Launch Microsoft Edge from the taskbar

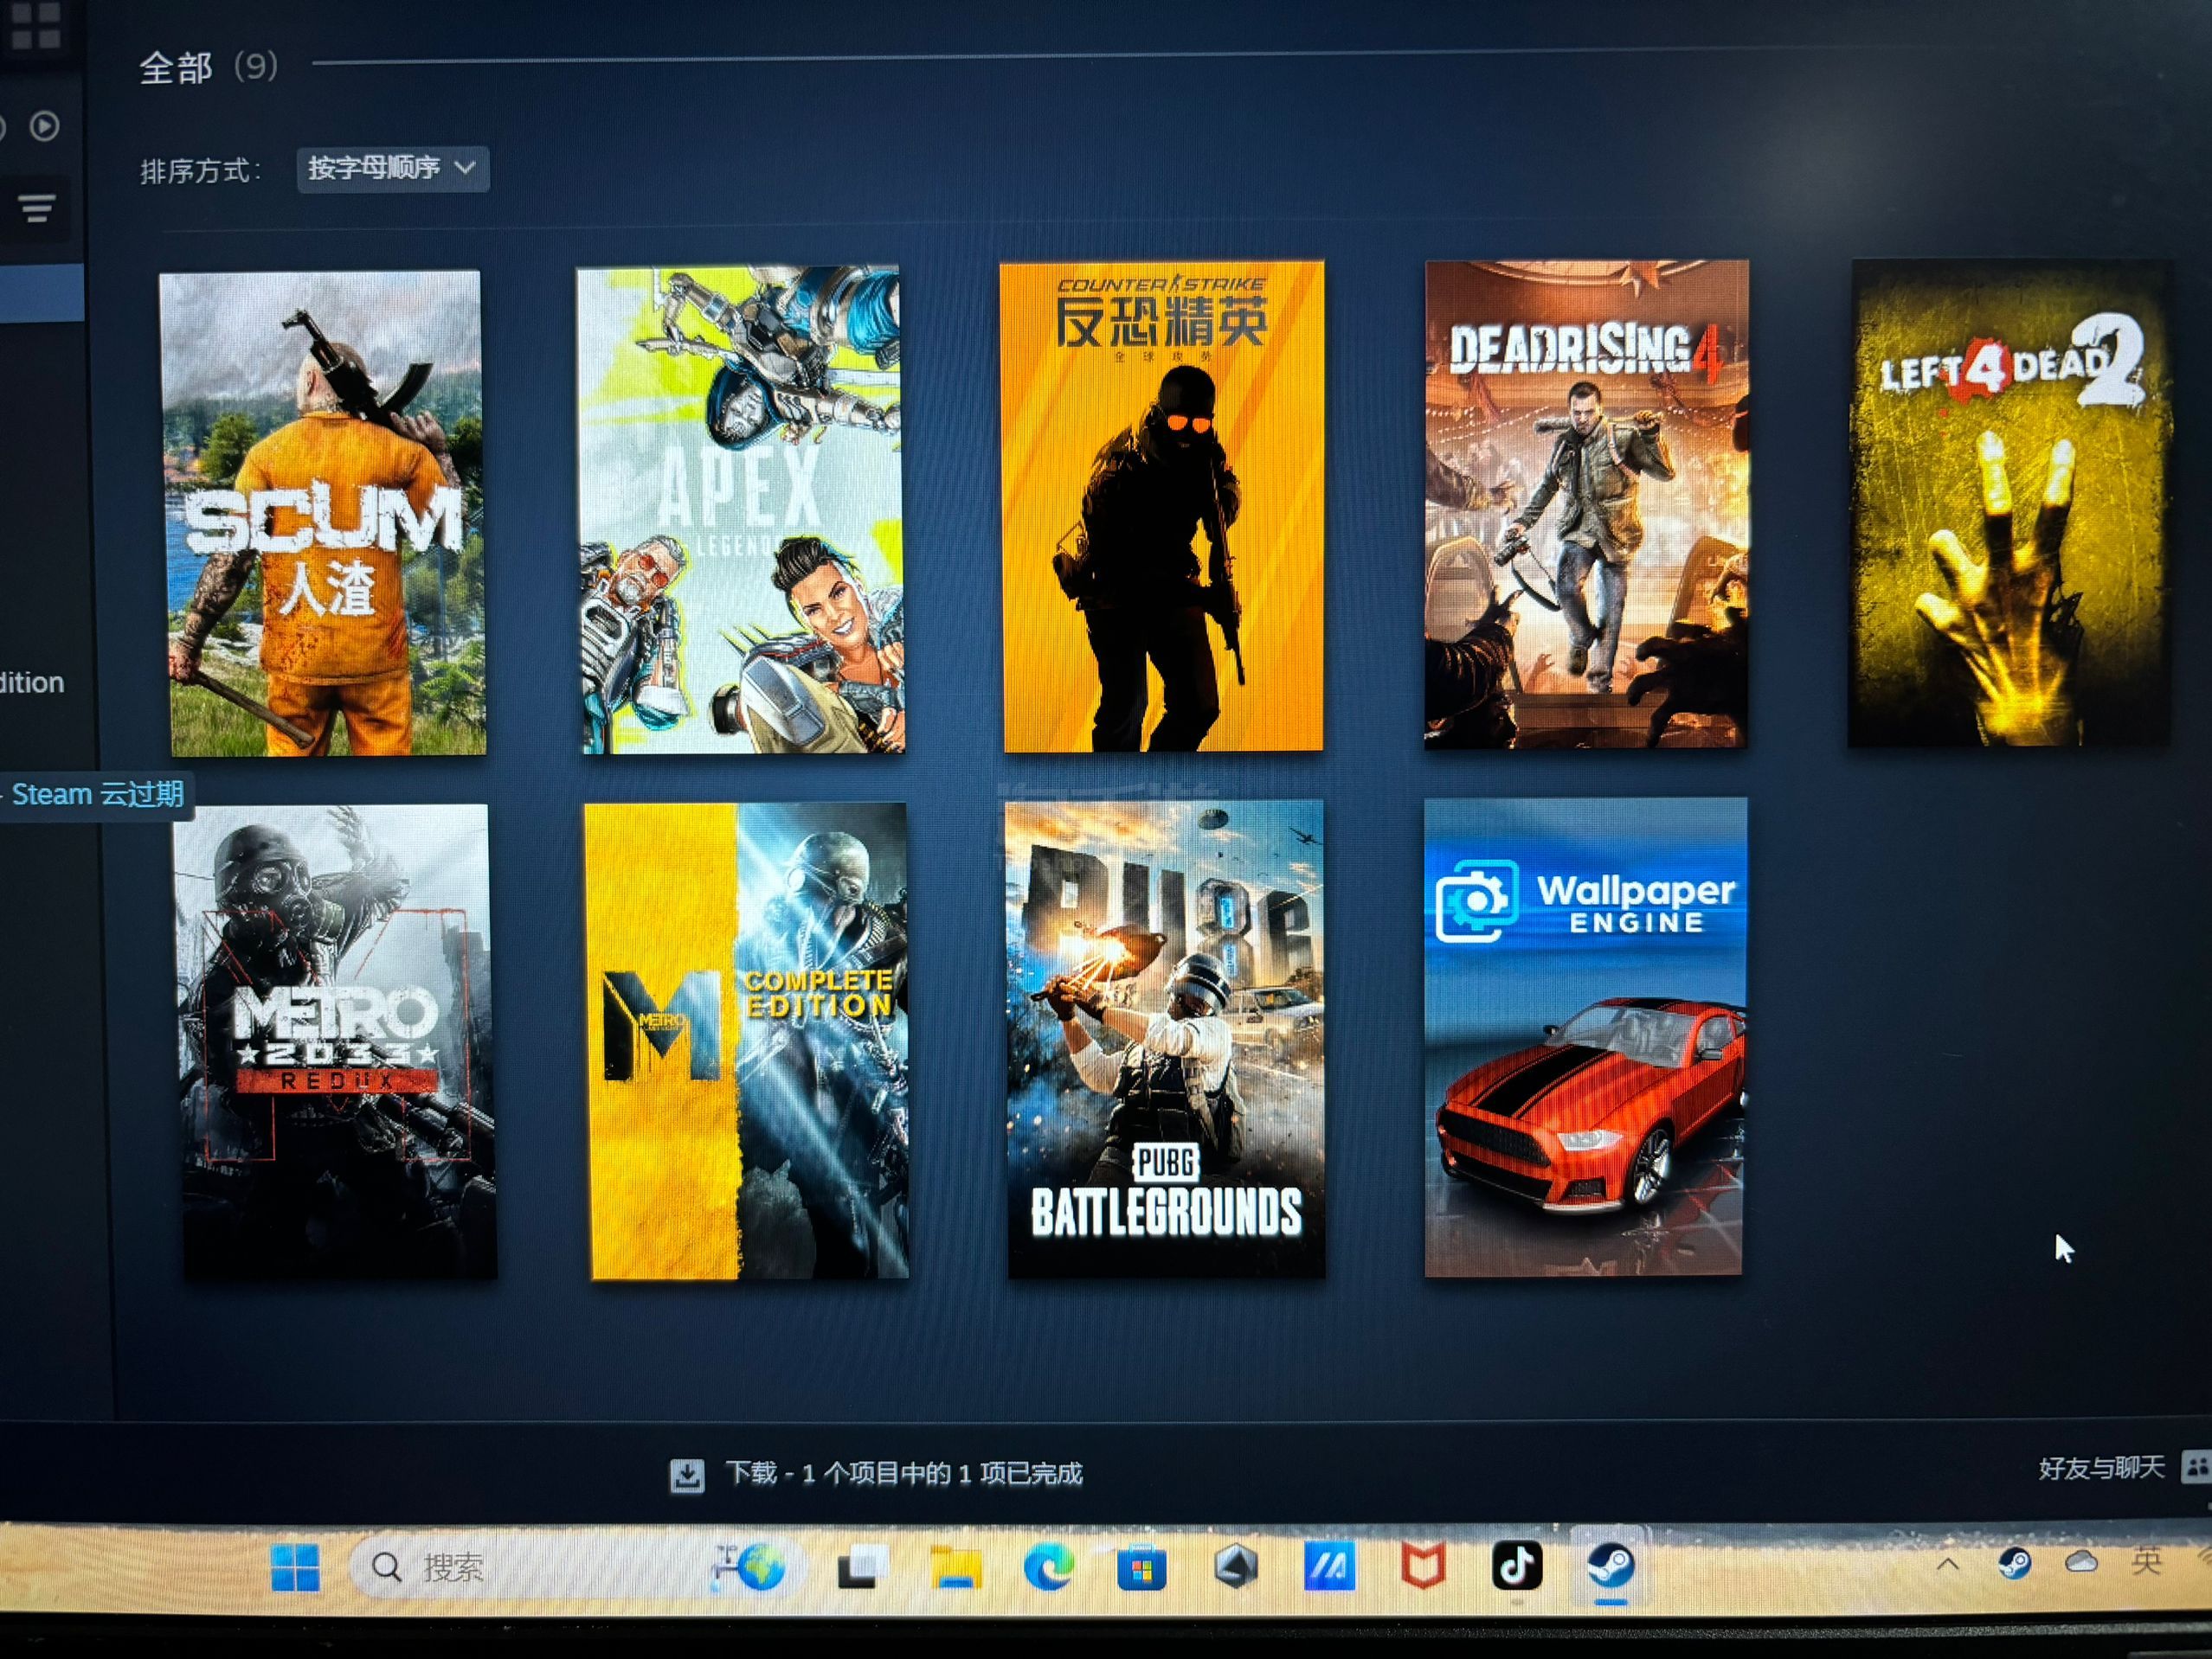1048,1566
